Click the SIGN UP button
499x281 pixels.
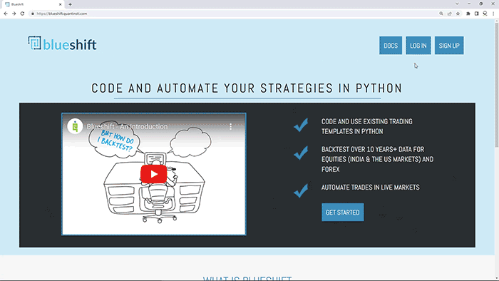449,46
